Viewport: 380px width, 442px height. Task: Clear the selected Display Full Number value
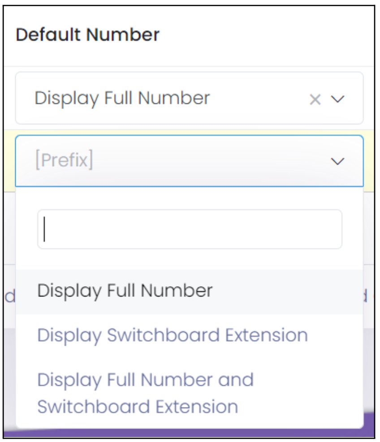pos(315,99)
